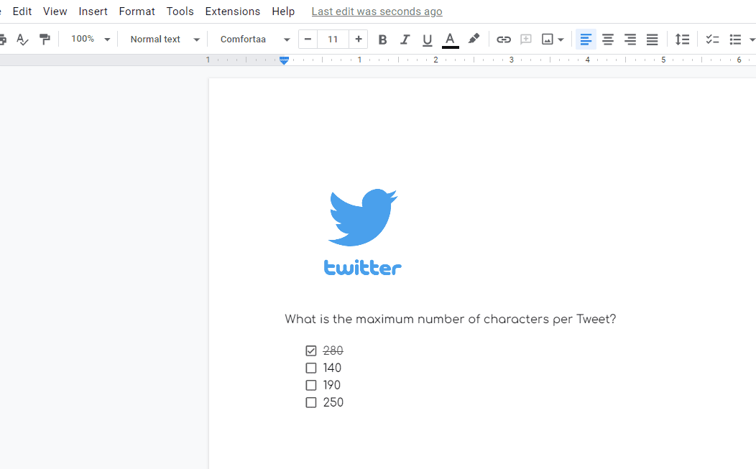Expand the Normal text style dropdown

pos(165,40)
